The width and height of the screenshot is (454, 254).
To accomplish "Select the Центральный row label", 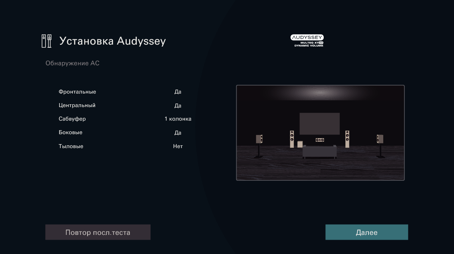I will 77,105.
